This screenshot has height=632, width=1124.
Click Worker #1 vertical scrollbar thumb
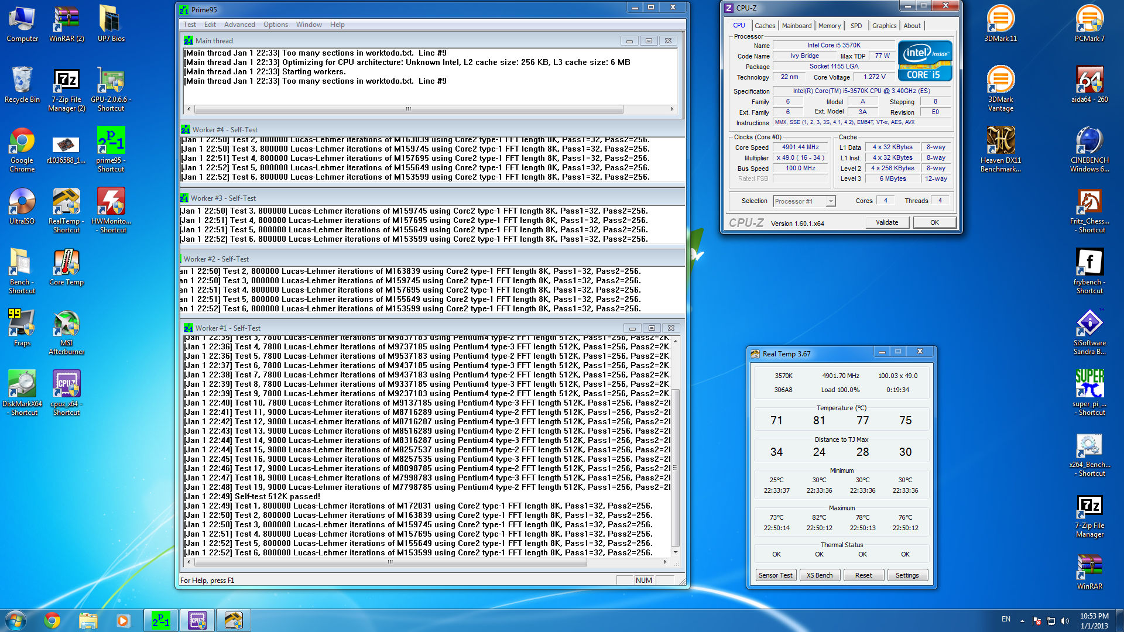[x=676, y=469]
